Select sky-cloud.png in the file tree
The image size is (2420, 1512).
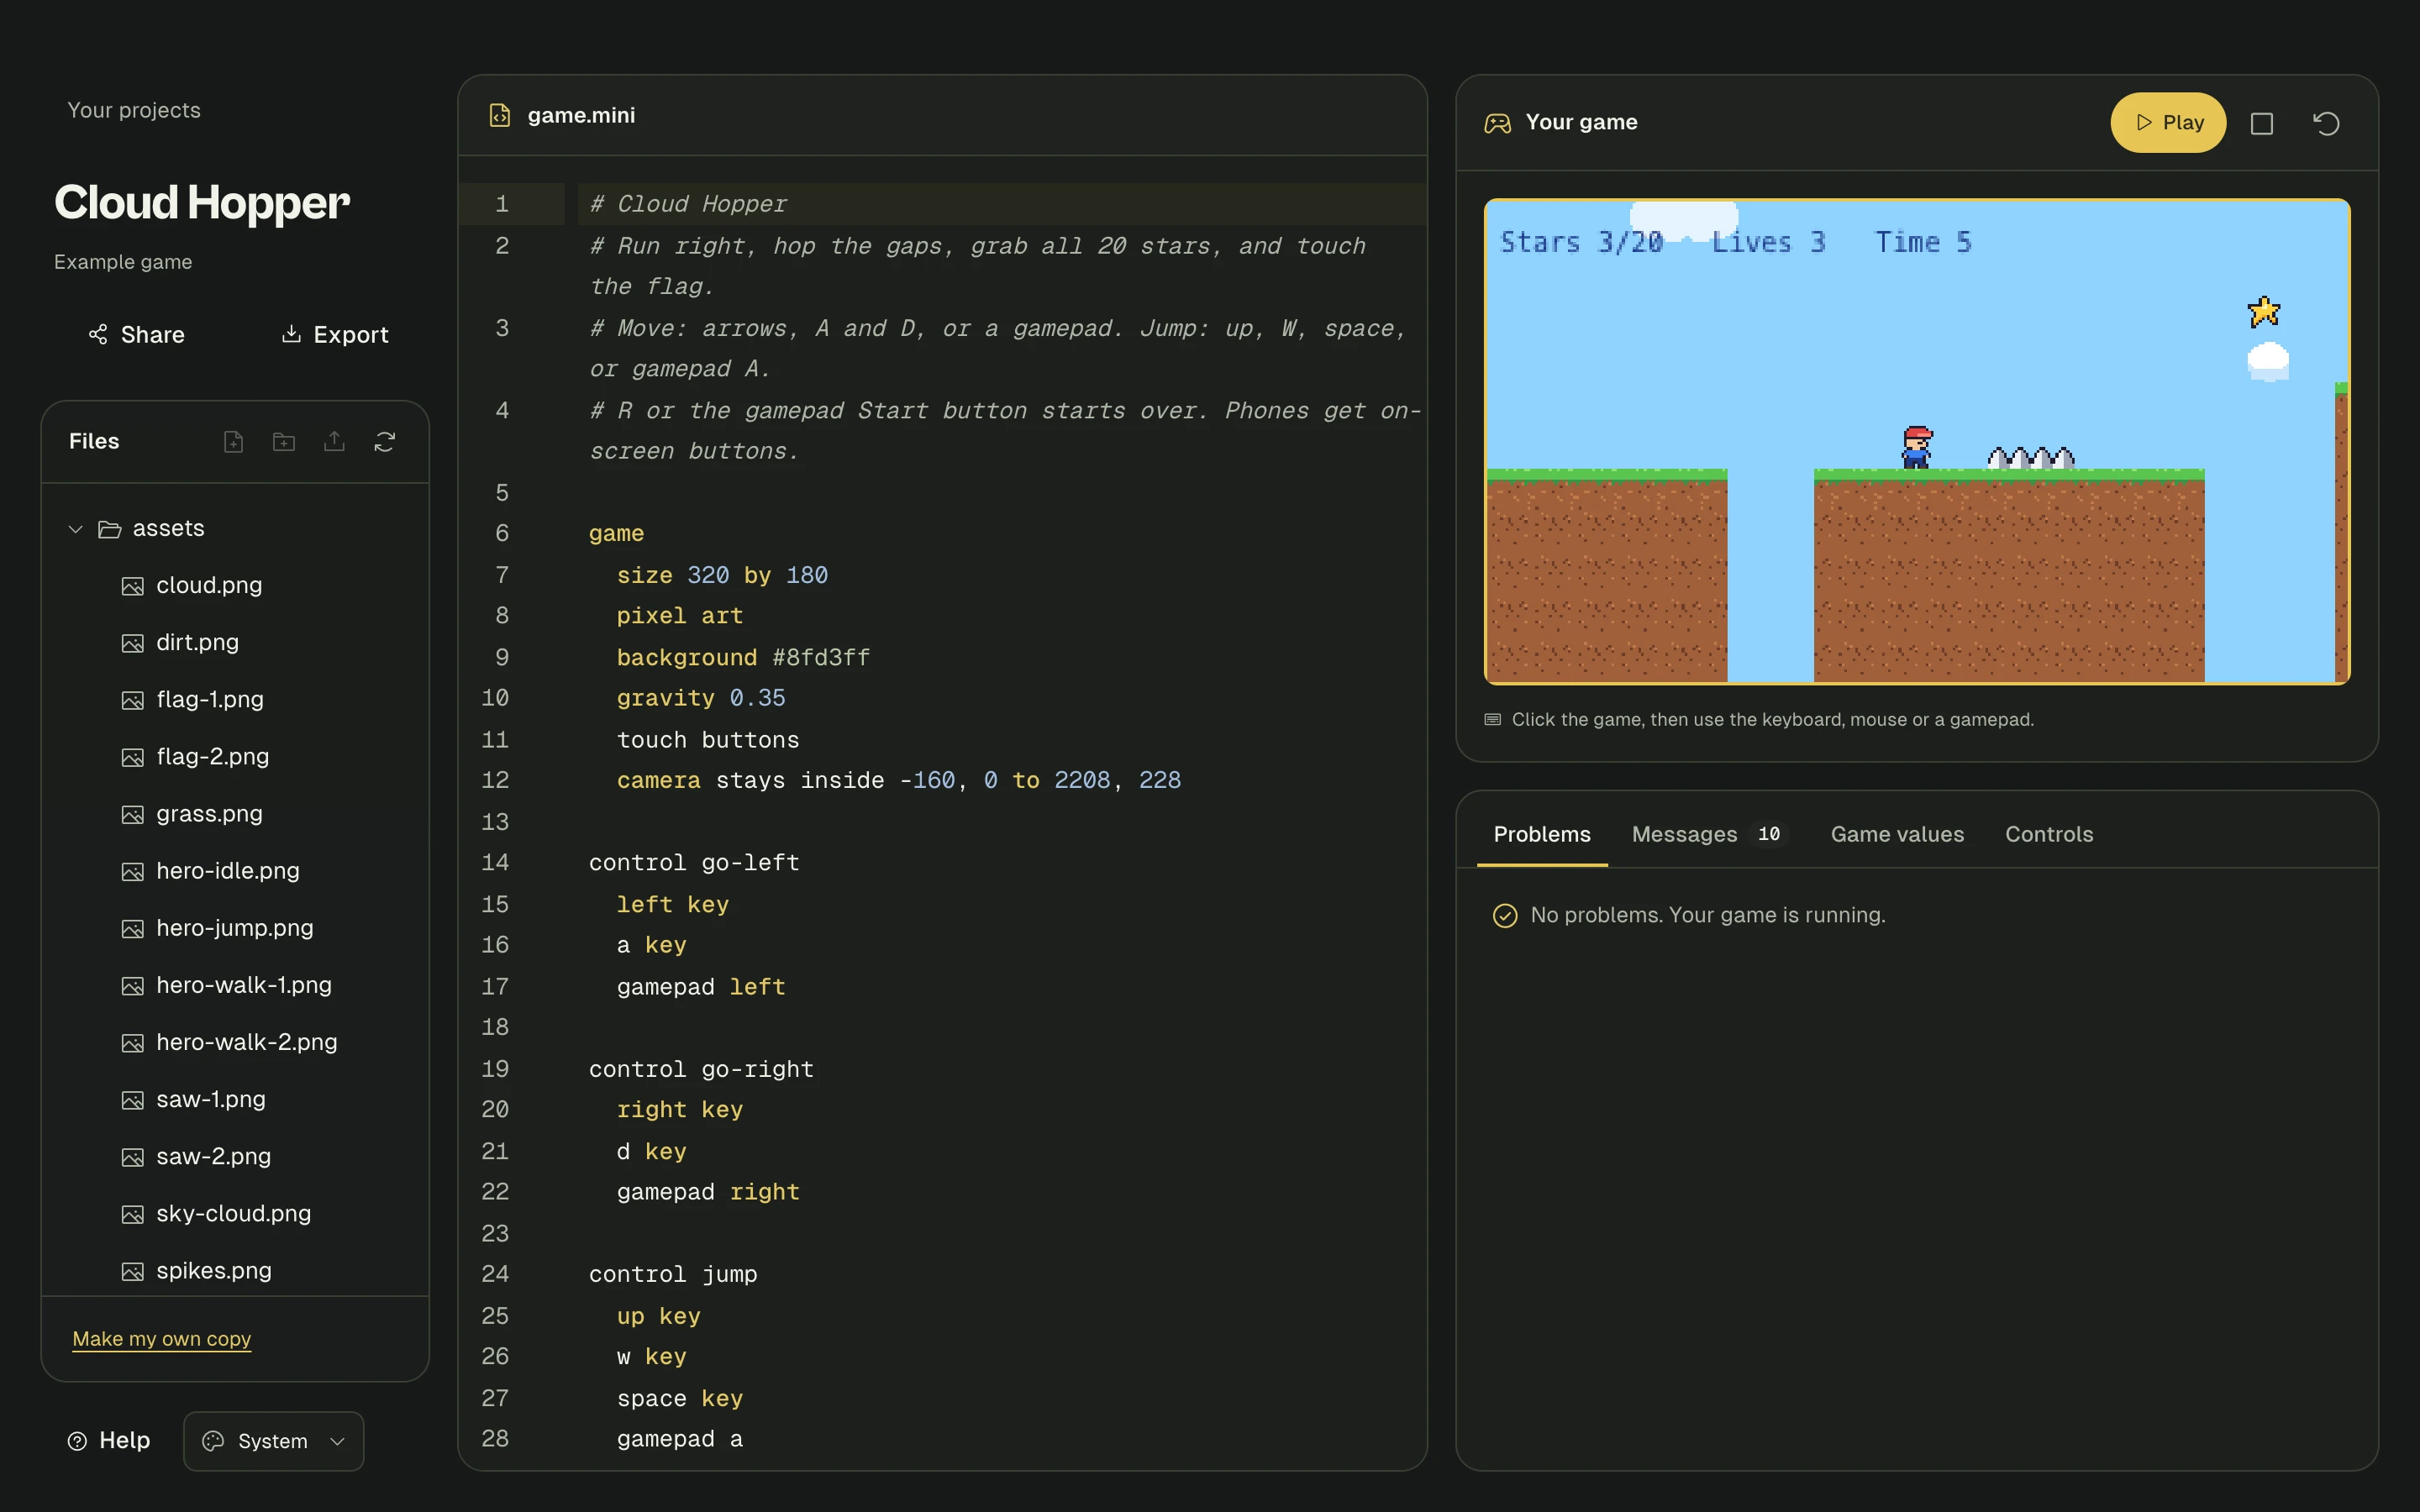pyautogui.click(x=235, y=1214)
